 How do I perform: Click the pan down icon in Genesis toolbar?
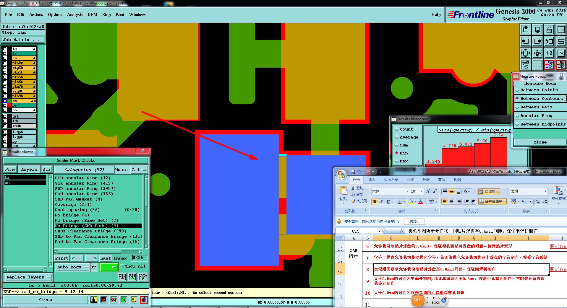pos(537,30)
